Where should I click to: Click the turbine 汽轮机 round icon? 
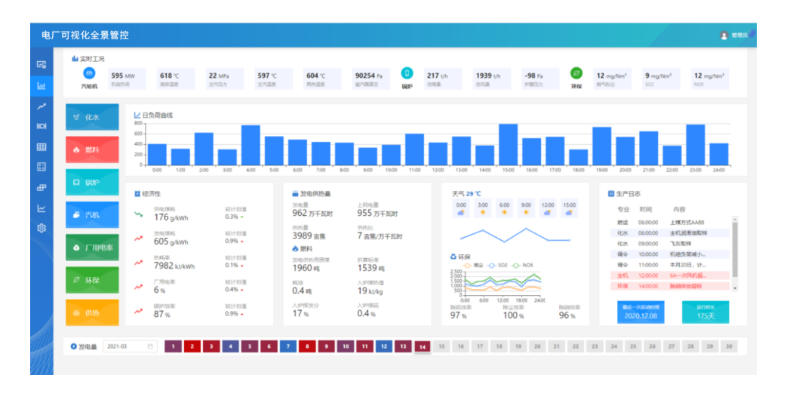pyautogui.click(x=89, y=73)
